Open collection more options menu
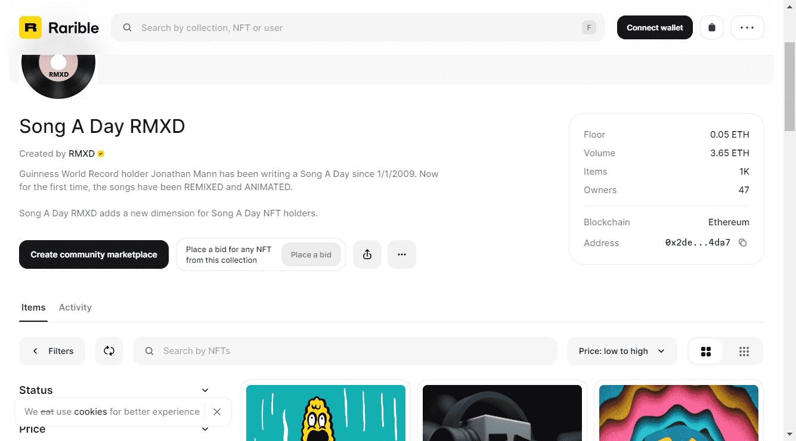796x441 pixels. click(401, 254)
